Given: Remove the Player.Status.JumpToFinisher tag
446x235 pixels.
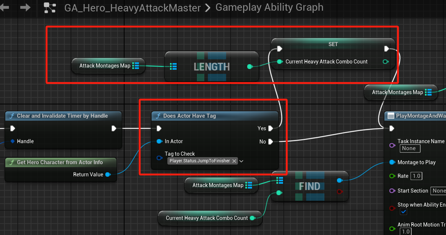Looking at the screenshot, I should (x=234, y=161).
